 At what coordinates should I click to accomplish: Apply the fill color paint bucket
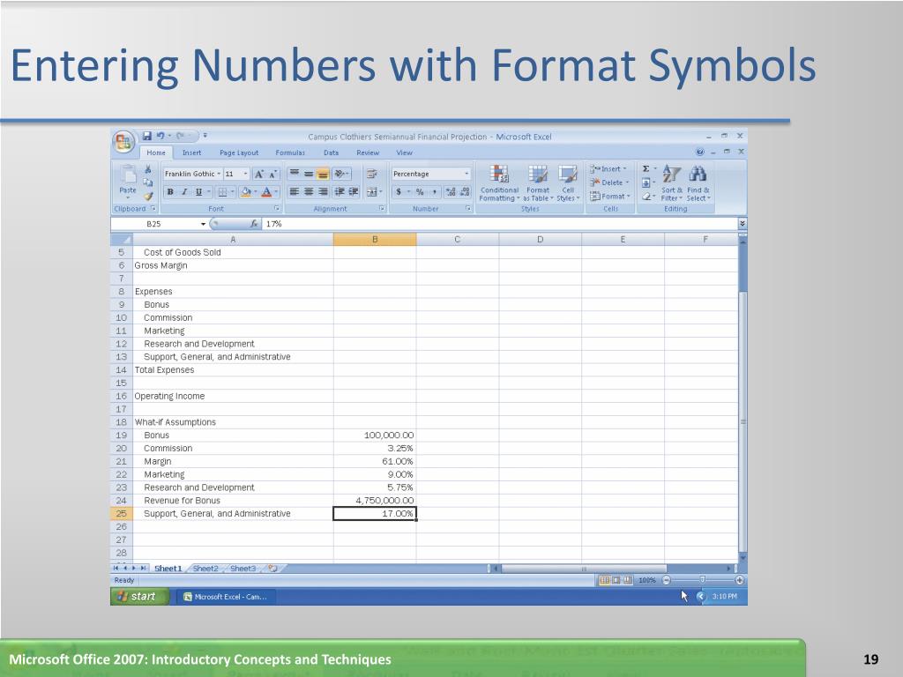point(246,191)
